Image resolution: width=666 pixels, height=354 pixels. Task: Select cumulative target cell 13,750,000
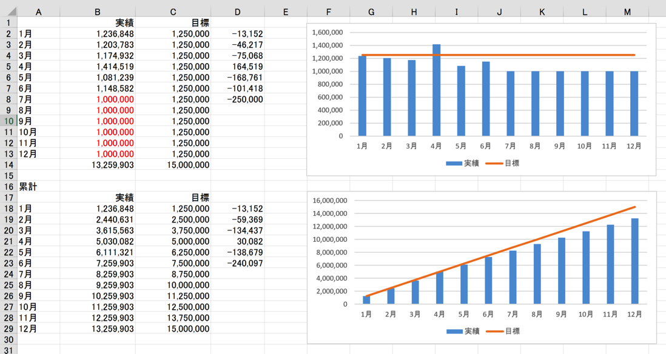tap(173, 318)
